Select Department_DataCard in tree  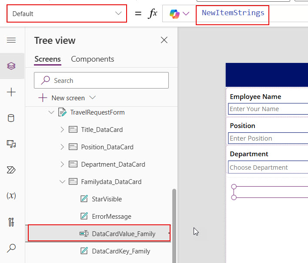coord(113,164)
